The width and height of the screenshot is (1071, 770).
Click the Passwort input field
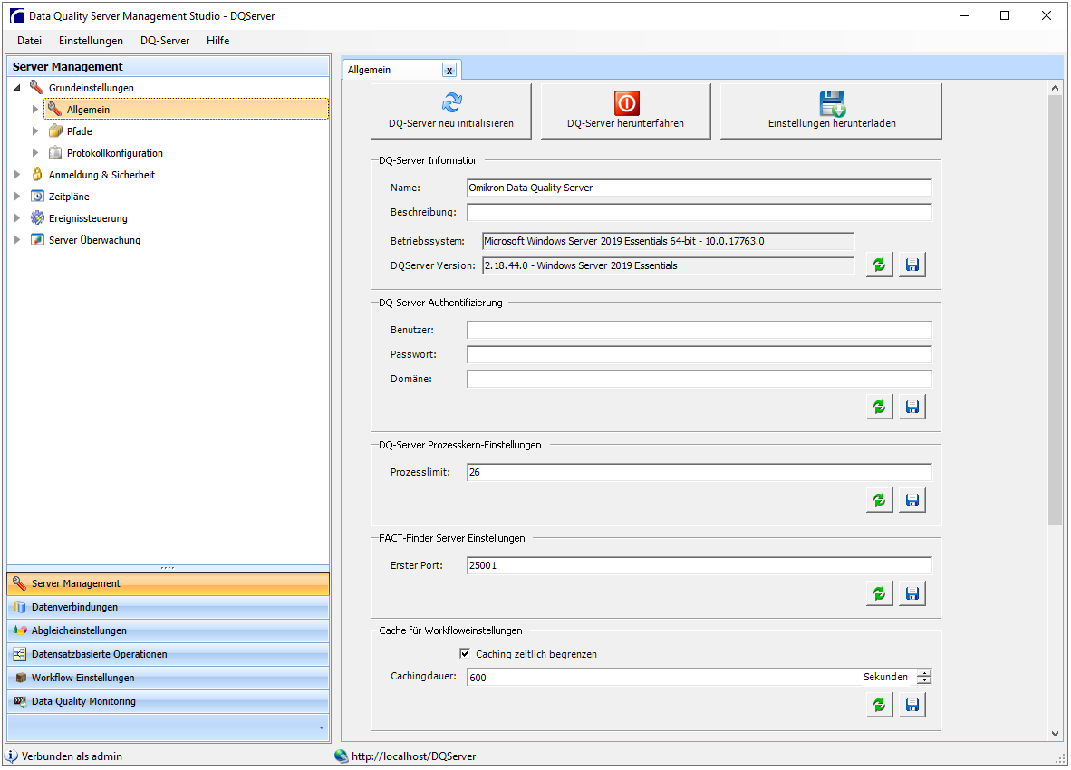[700, 354]
